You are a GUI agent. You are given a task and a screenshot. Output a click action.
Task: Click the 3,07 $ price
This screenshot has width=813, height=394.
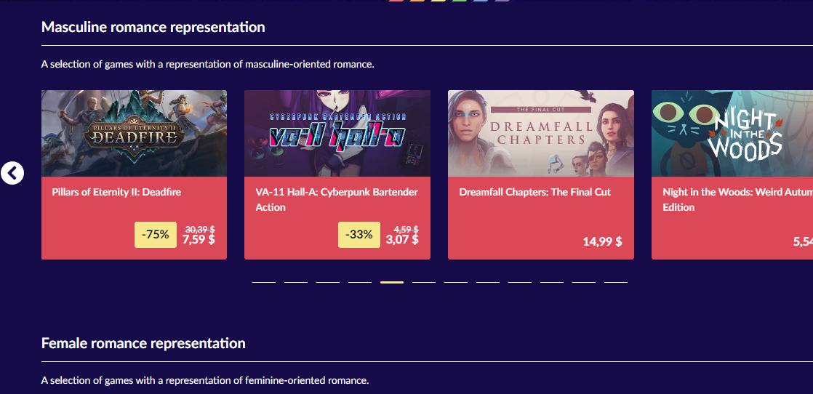tap(402, 239)
